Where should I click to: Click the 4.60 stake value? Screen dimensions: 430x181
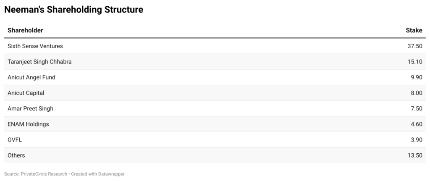416,124
